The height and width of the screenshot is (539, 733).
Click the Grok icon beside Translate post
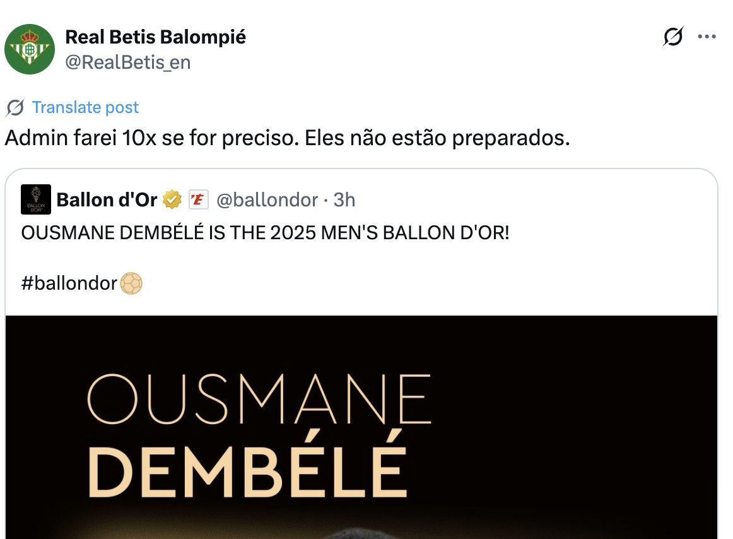[x=15, y=108]
